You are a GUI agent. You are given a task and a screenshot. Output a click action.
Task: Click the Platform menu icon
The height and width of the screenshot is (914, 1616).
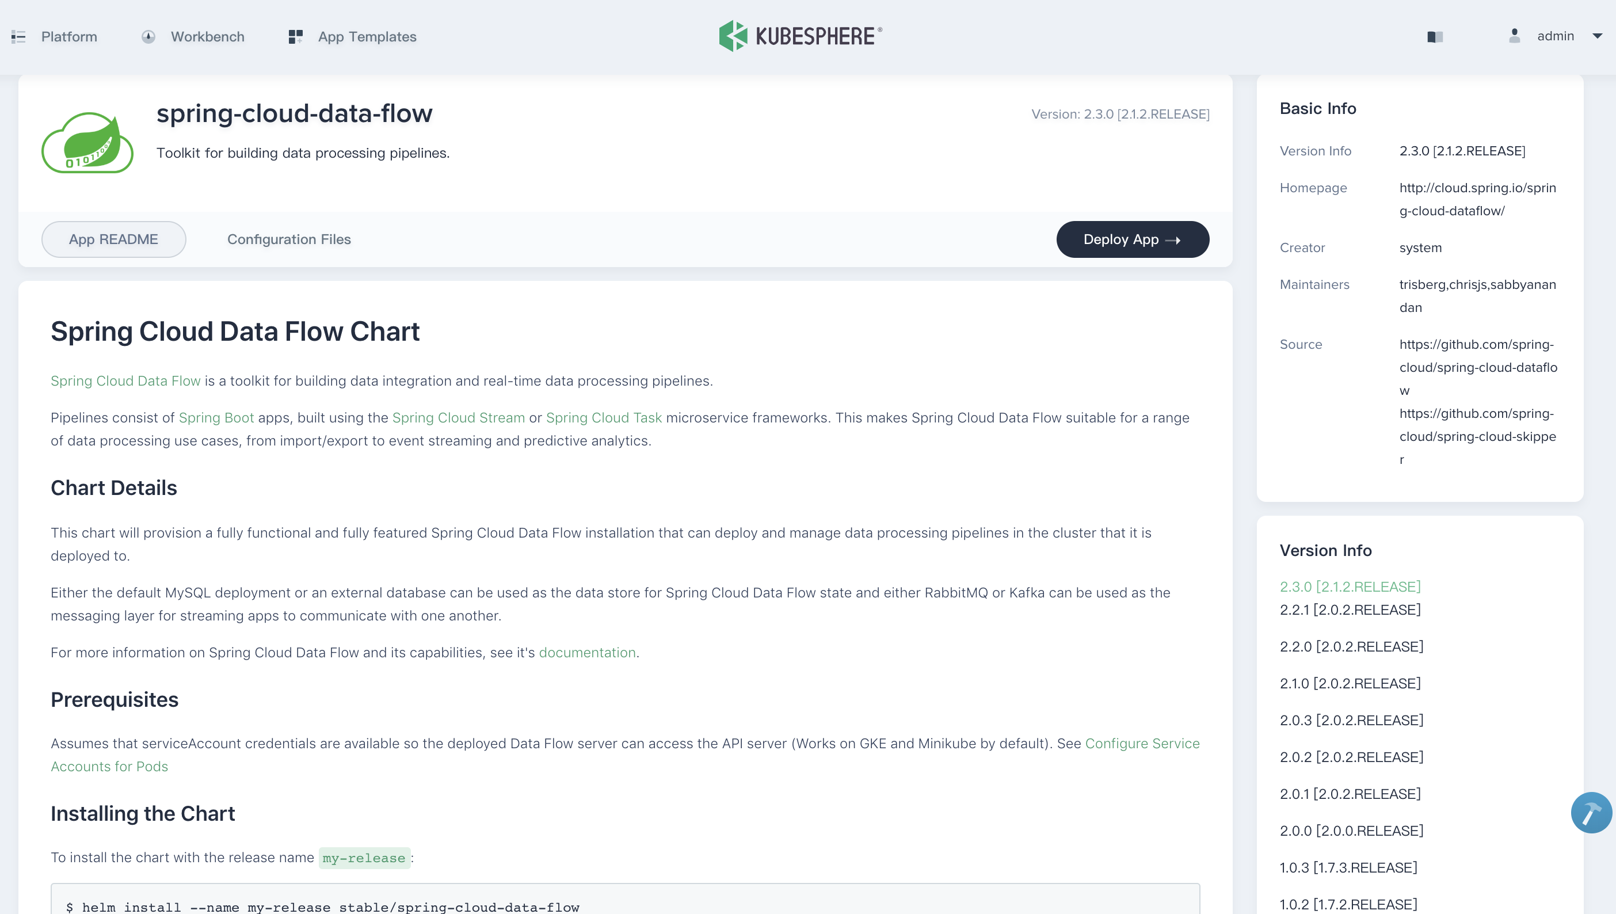point(18,36)
